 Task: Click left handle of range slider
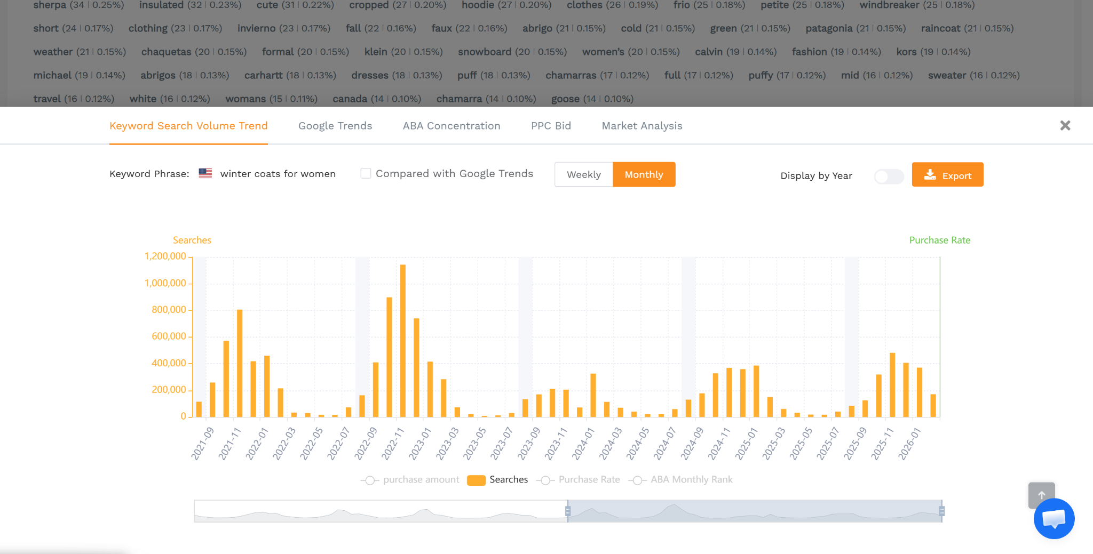568,511
